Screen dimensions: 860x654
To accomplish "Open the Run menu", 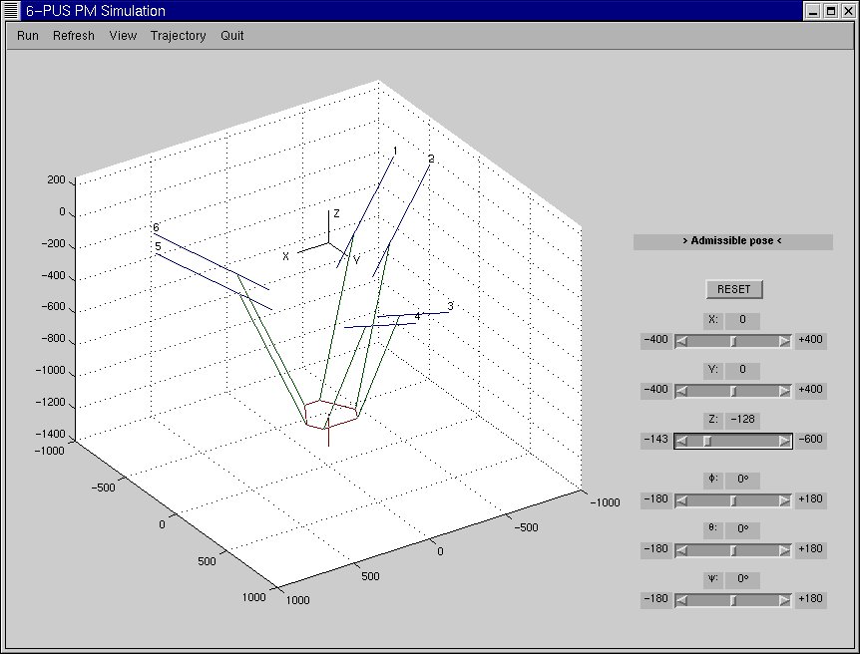I will [x=28, y=36].
